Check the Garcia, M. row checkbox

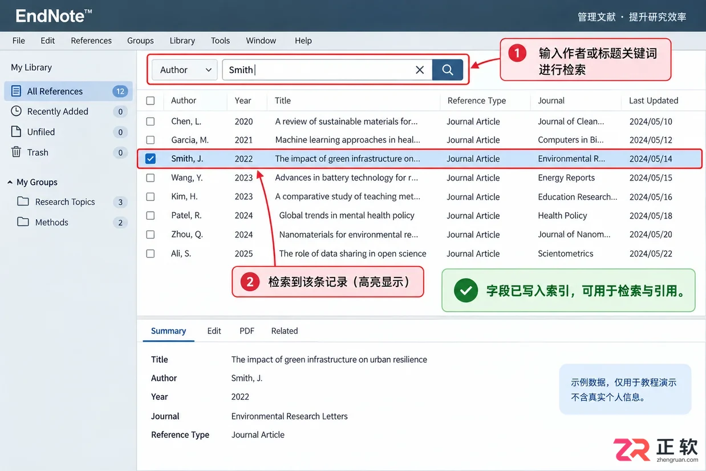coord(151,140)
